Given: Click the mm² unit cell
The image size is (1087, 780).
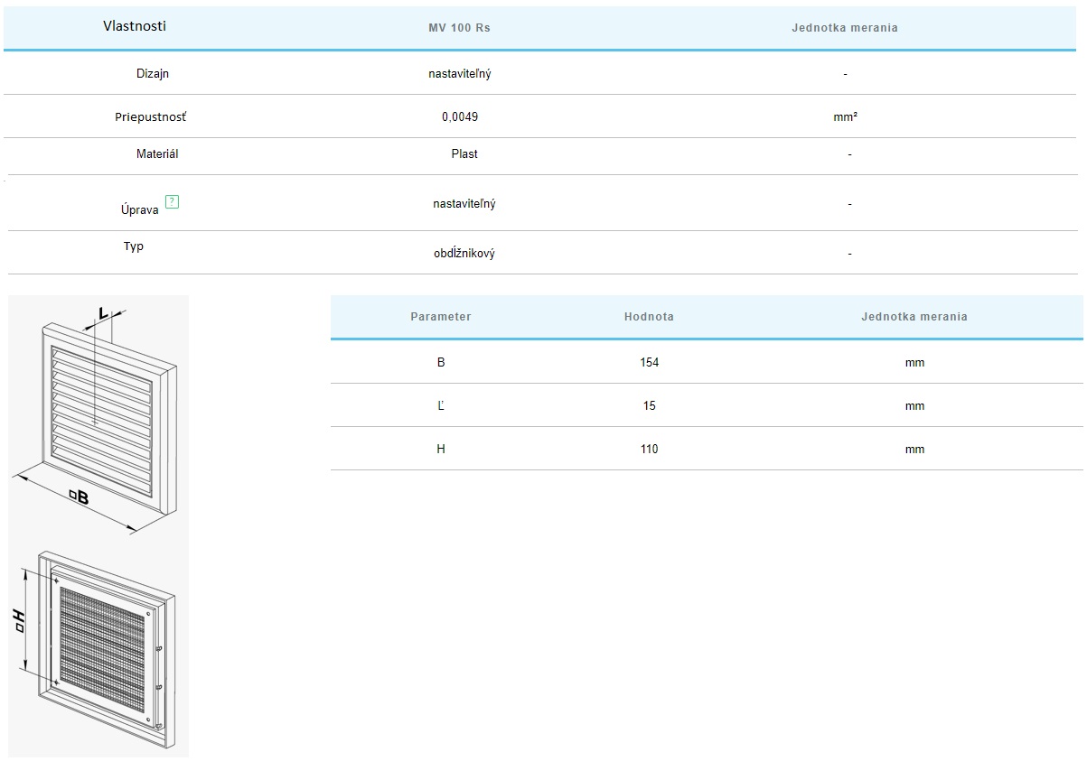Looking at the screenshot, I should pyautogui.click(x=845, y=117).
